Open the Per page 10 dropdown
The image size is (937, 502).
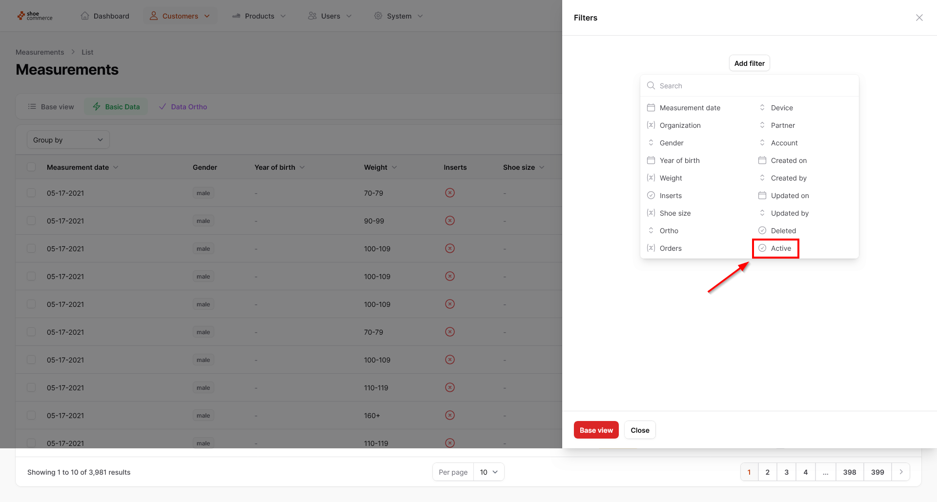click(489, 472)
